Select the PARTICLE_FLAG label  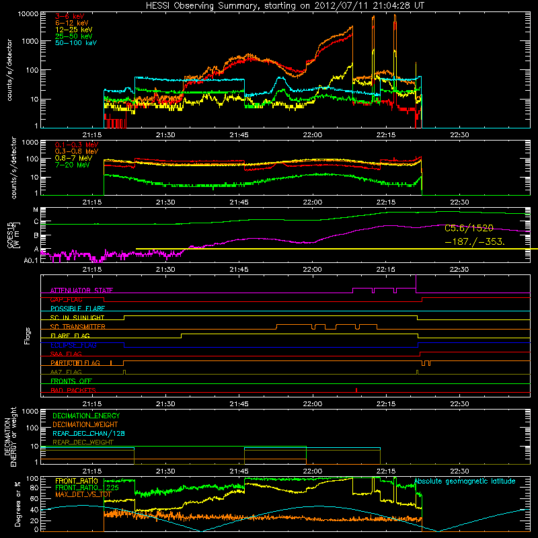point(75,363)
